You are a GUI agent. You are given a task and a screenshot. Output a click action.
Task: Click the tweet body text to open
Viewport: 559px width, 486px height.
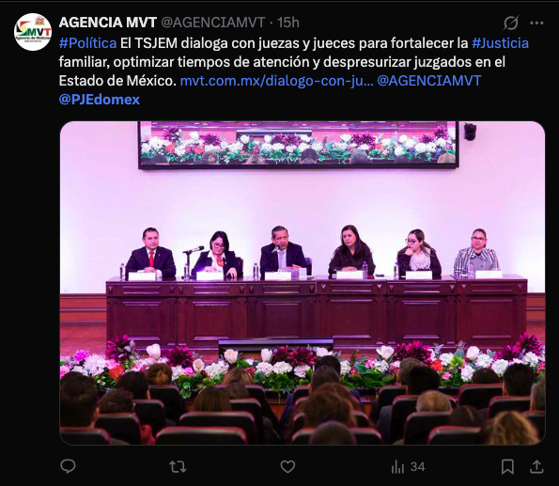pyautogui.click(x=282, y=62)
